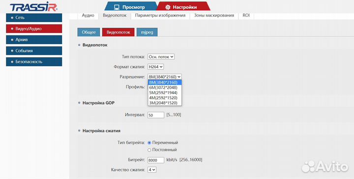
Task: Open the Просмотр tab
Action: pos(130,6)
